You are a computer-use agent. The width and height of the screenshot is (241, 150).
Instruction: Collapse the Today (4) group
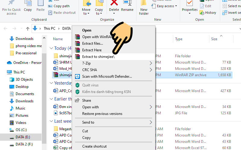(51, 48)
